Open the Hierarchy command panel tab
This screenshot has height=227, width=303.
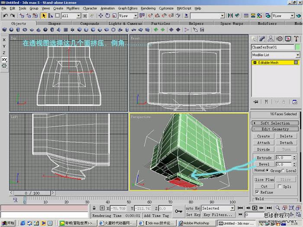[x=271, y=39]
